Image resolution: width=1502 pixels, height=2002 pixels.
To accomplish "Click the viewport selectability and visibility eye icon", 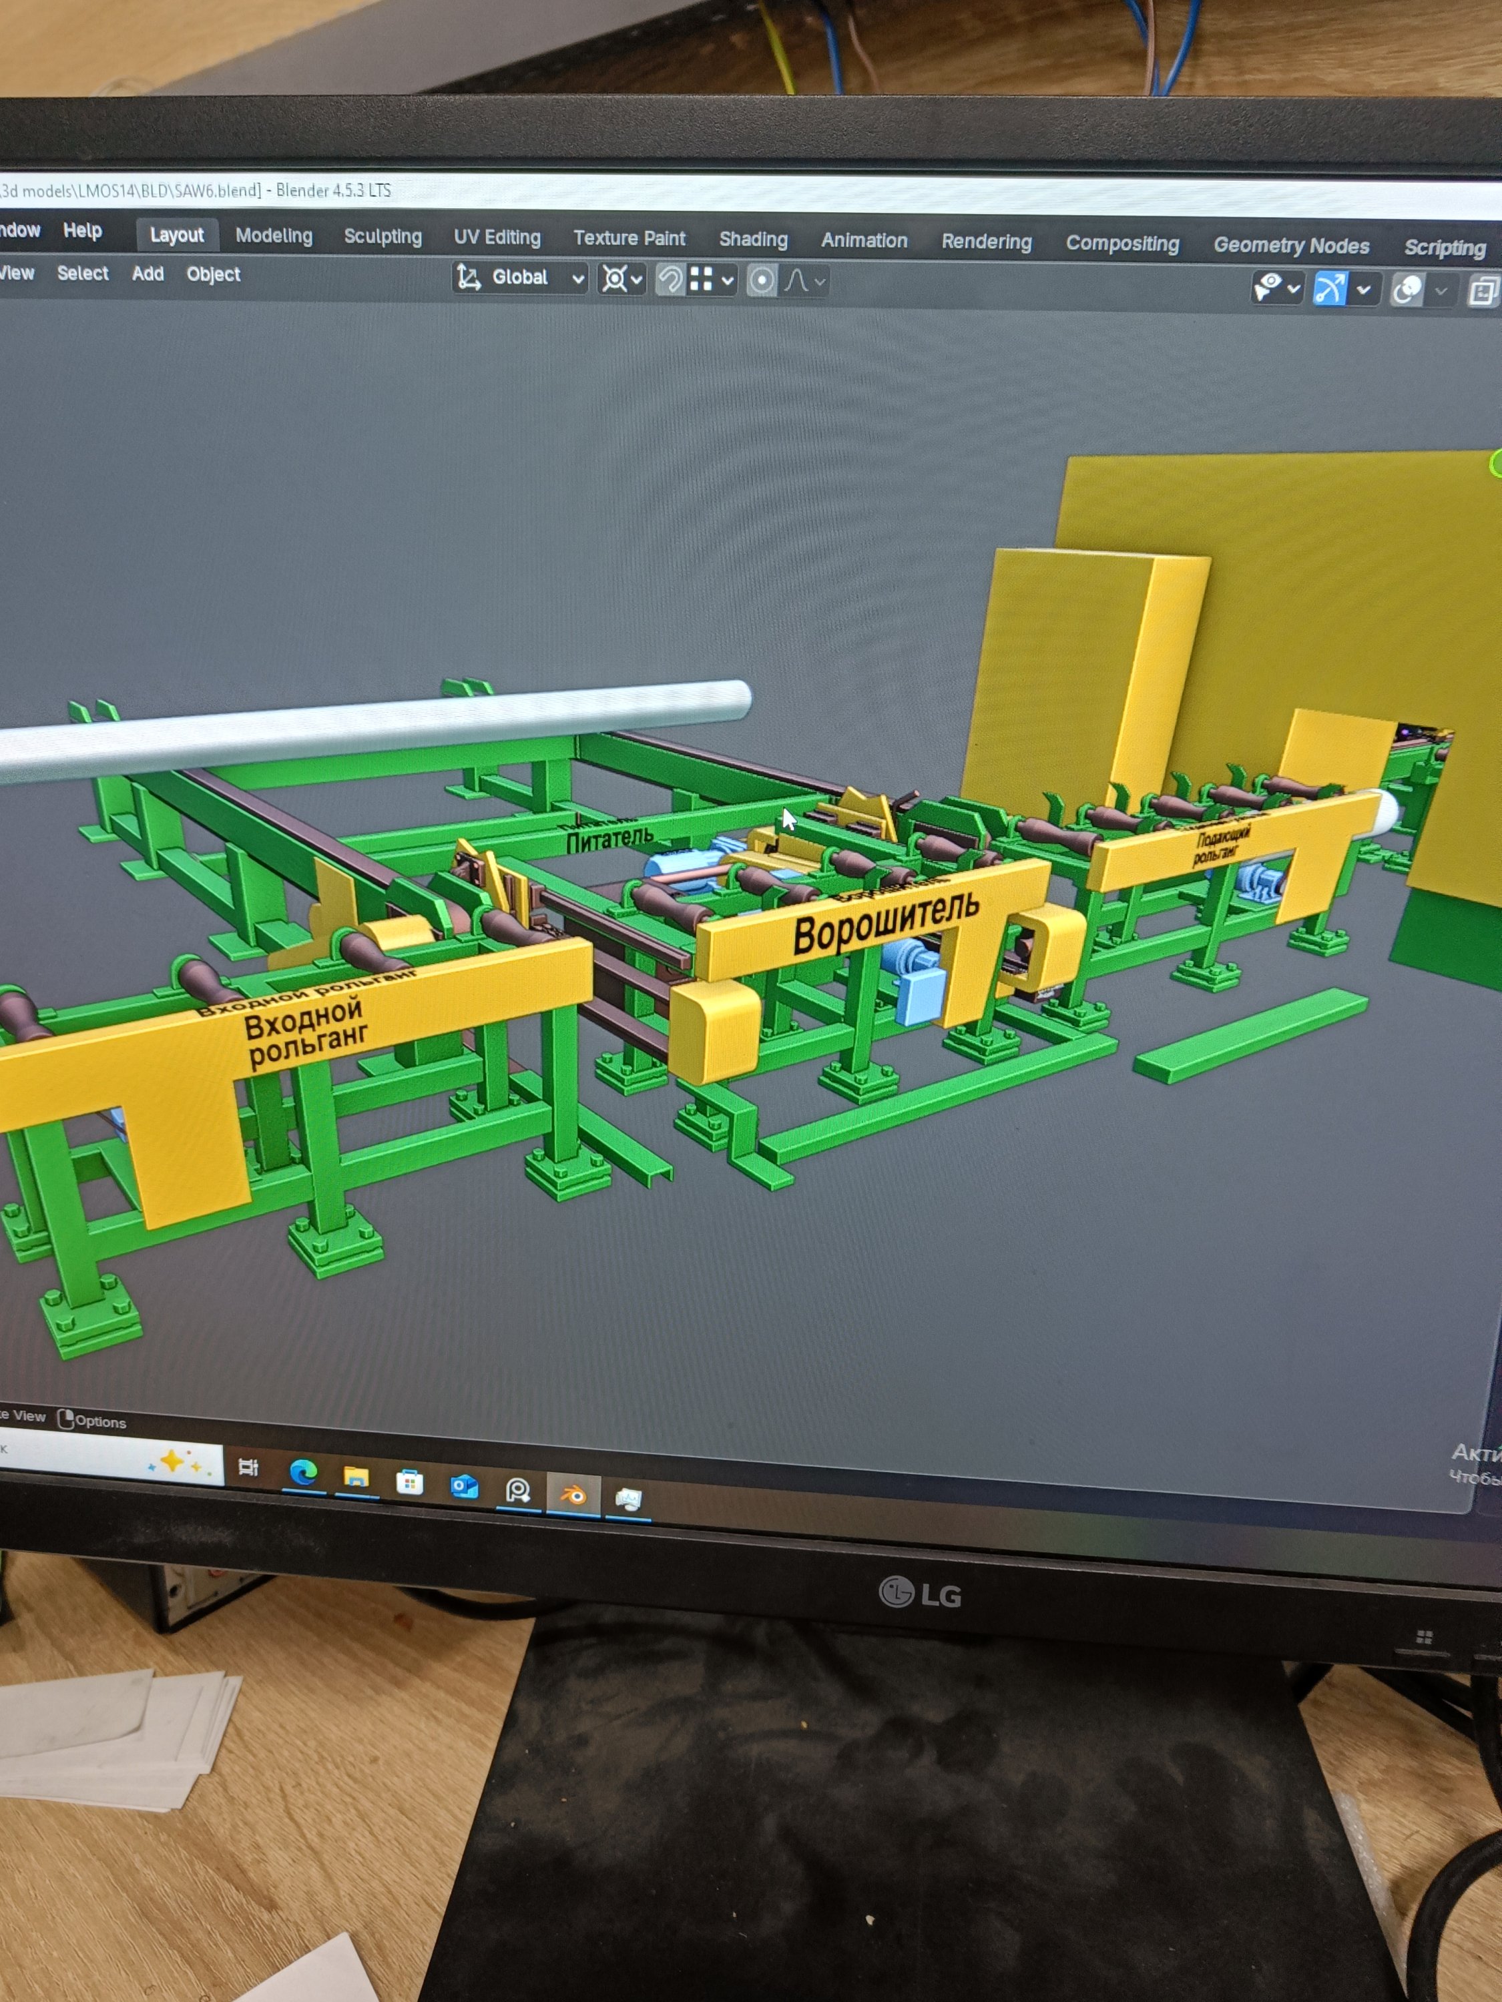I will click(1268, 288).
